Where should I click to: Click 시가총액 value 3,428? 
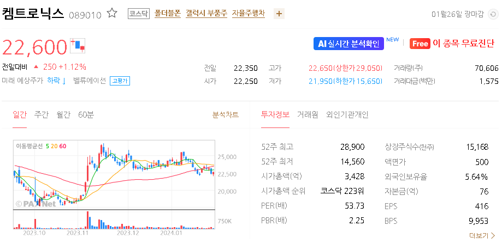[x=355, y=176]
